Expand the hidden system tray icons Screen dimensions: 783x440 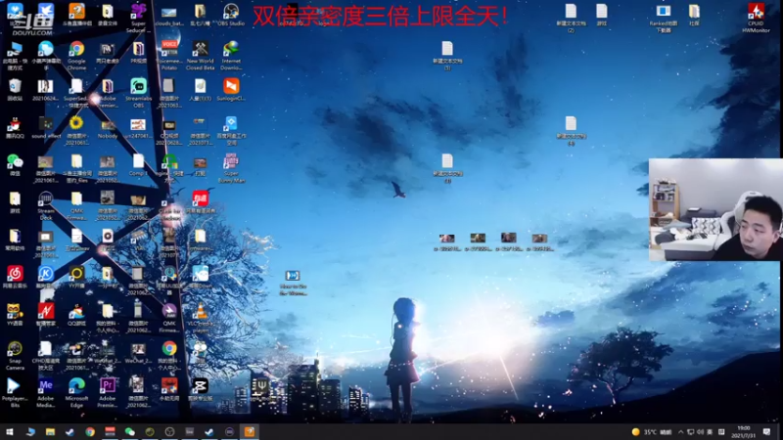[x=681, y=432]
